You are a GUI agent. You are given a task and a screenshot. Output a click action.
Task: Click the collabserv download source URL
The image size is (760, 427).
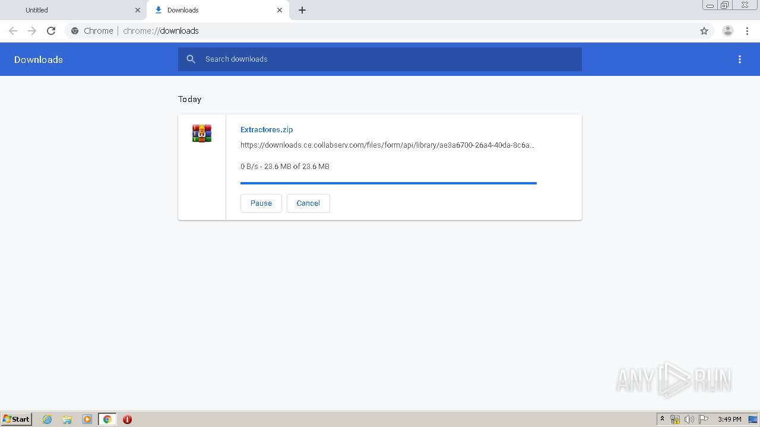[x=387, y=145]
